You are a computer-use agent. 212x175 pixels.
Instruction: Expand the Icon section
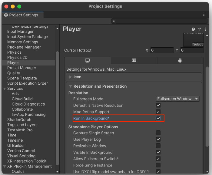pos(71,77)
